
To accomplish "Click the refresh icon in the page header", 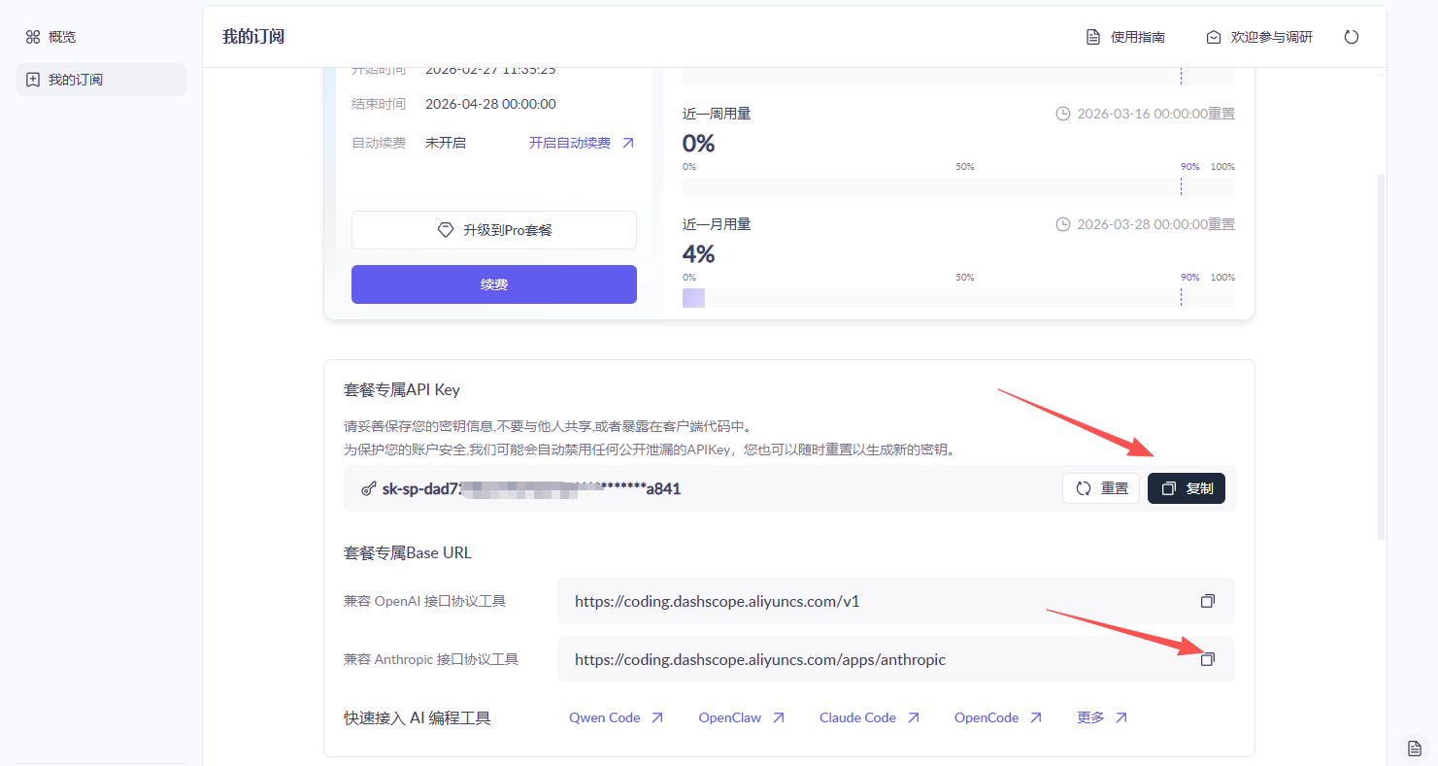I will point(1351,37).
